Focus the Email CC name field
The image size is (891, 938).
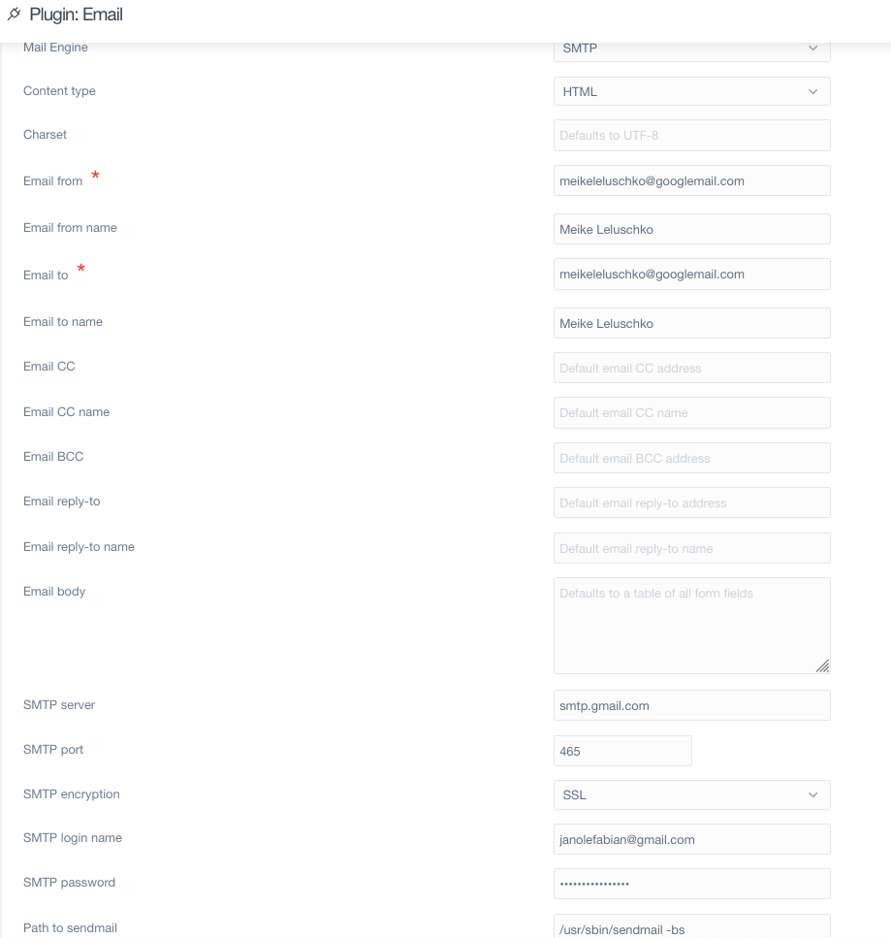pyautogui.click(x=692, y=413)
